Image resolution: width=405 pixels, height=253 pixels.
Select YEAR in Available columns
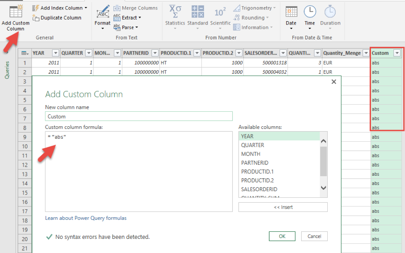click(279, 136)
